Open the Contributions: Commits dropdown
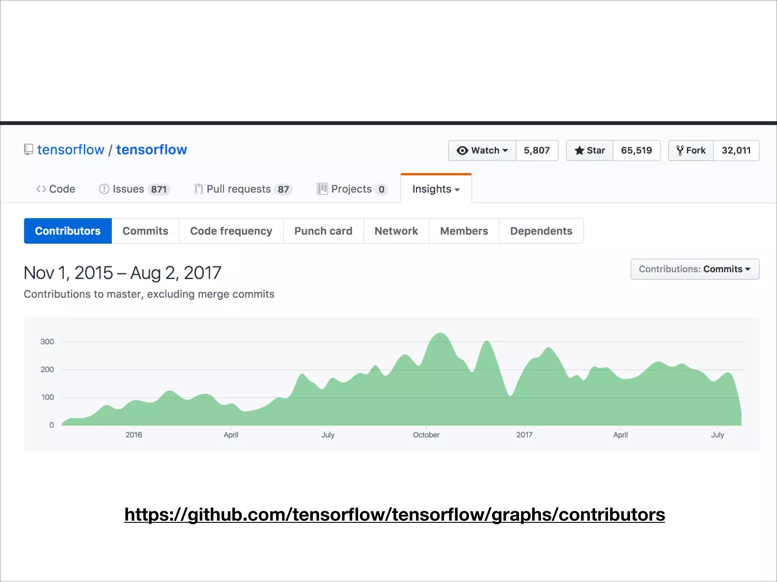Screen dimensions: 777x582 click(x=695, y=269)
